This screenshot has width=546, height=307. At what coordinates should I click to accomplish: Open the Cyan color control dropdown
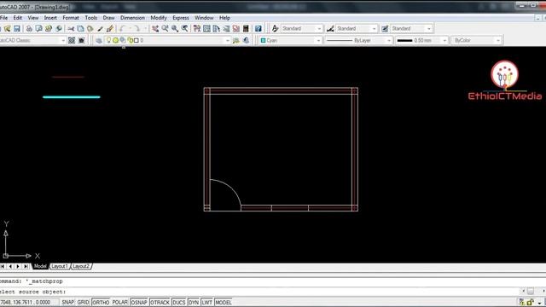[x=318, y=40]
